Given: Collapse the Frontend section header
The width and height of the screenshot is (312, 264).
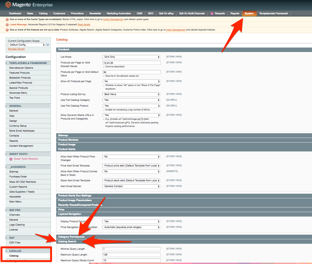Looking at the screenshot, I should (184, 50).
